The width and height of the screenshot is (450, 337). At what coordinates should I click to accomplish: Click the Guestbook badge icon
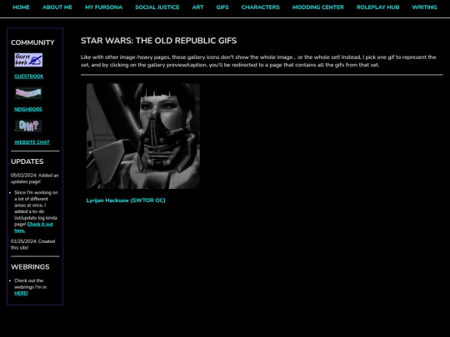[28, 60]
